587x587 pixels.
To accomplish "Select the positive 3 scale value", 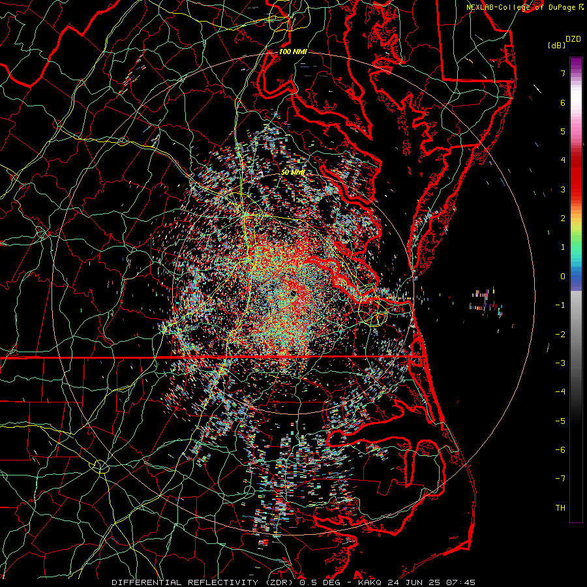I will click(563, 189).
